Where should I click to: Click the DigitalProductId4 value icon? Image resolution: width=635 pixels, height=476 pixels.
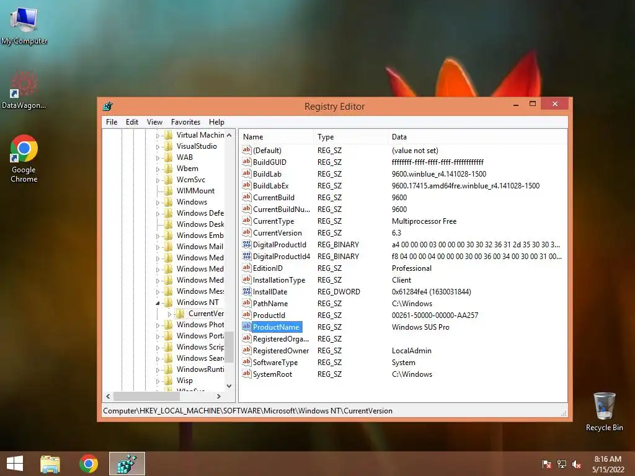pos(247,256)
